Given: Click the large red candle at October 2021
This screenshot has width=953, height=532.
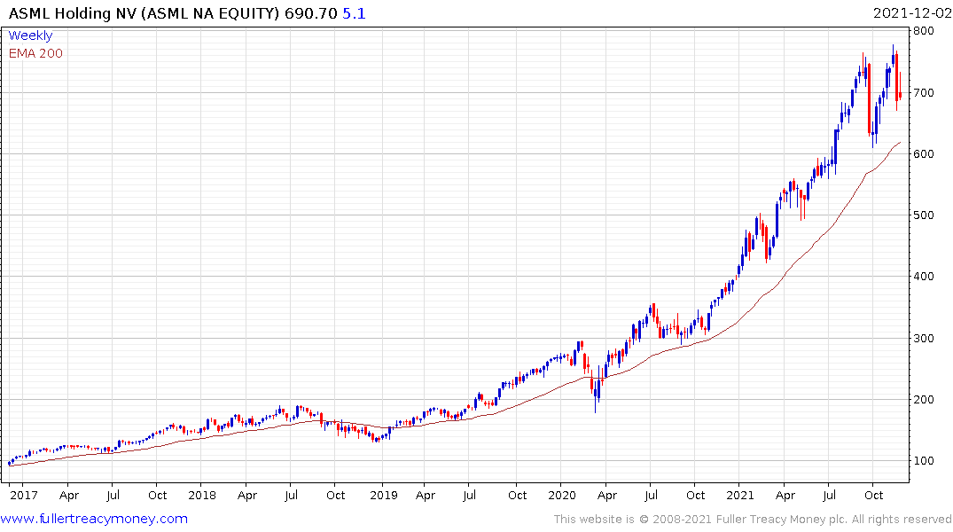Looking at the screenshot, I should [x=869, y=98].
